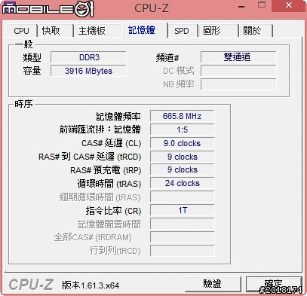Click the empty 全部CAS# (tRDRAM) field
The width and height of the screenshot is (307, 296).
tap(183, 237)
